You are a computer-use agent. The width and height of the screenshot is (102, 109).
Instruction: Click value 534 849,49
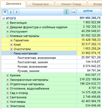(93, 105)
